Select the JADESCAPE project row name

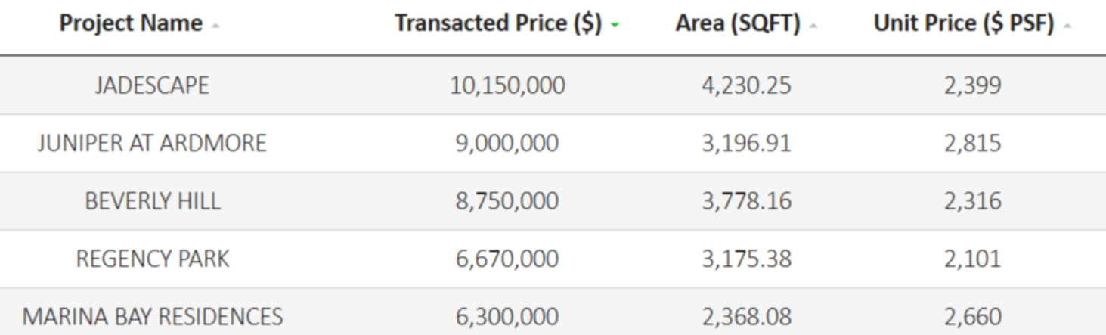coord(152,85)
